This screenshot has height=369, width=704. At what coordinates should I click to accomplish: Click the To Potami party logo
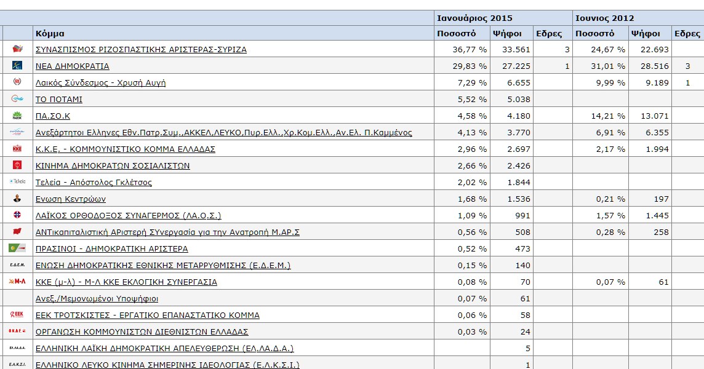[x=17, y=98]
